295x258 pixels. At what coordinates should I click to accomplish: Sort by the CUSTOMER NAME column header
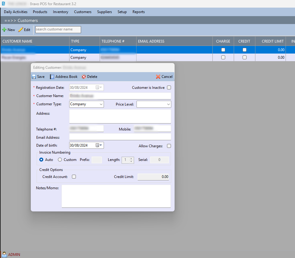(x=17, y=41)
